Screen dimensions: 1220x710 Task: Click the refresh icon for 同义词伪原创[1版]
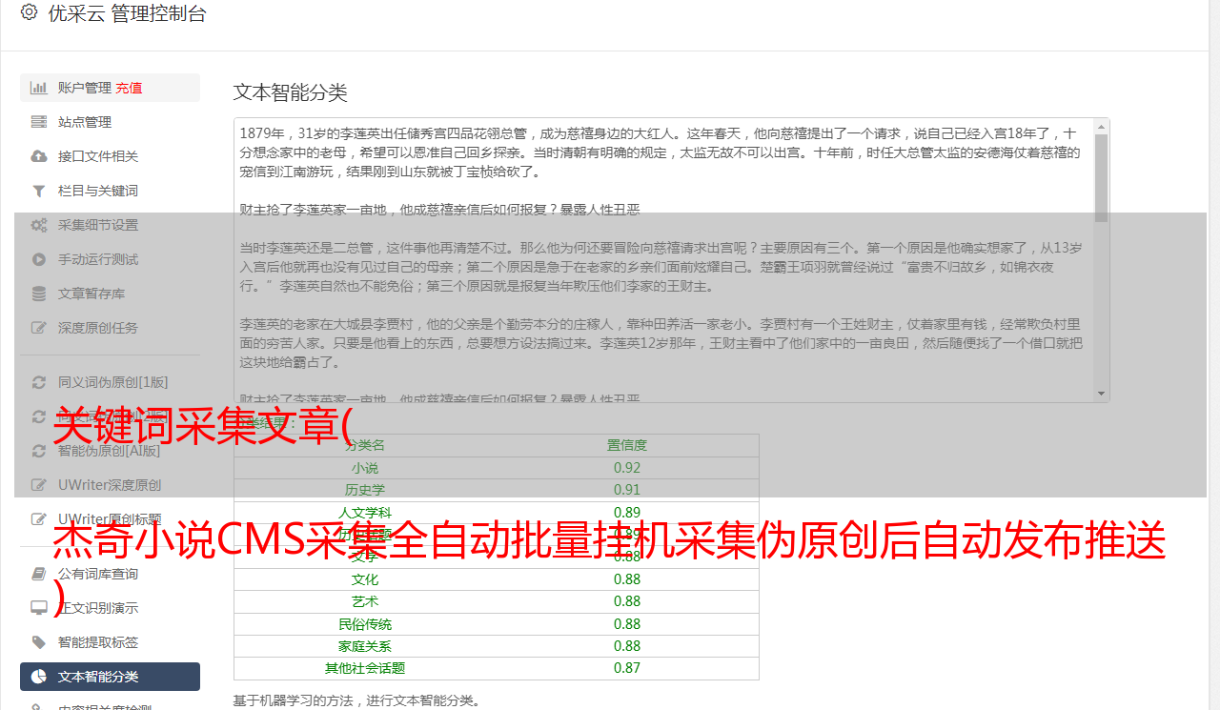click(x=39, y=382)
